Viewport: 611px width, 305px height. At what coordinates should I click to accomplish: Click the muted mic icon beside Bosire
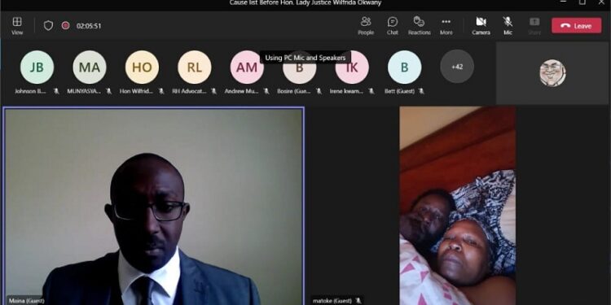coord(319,91)
